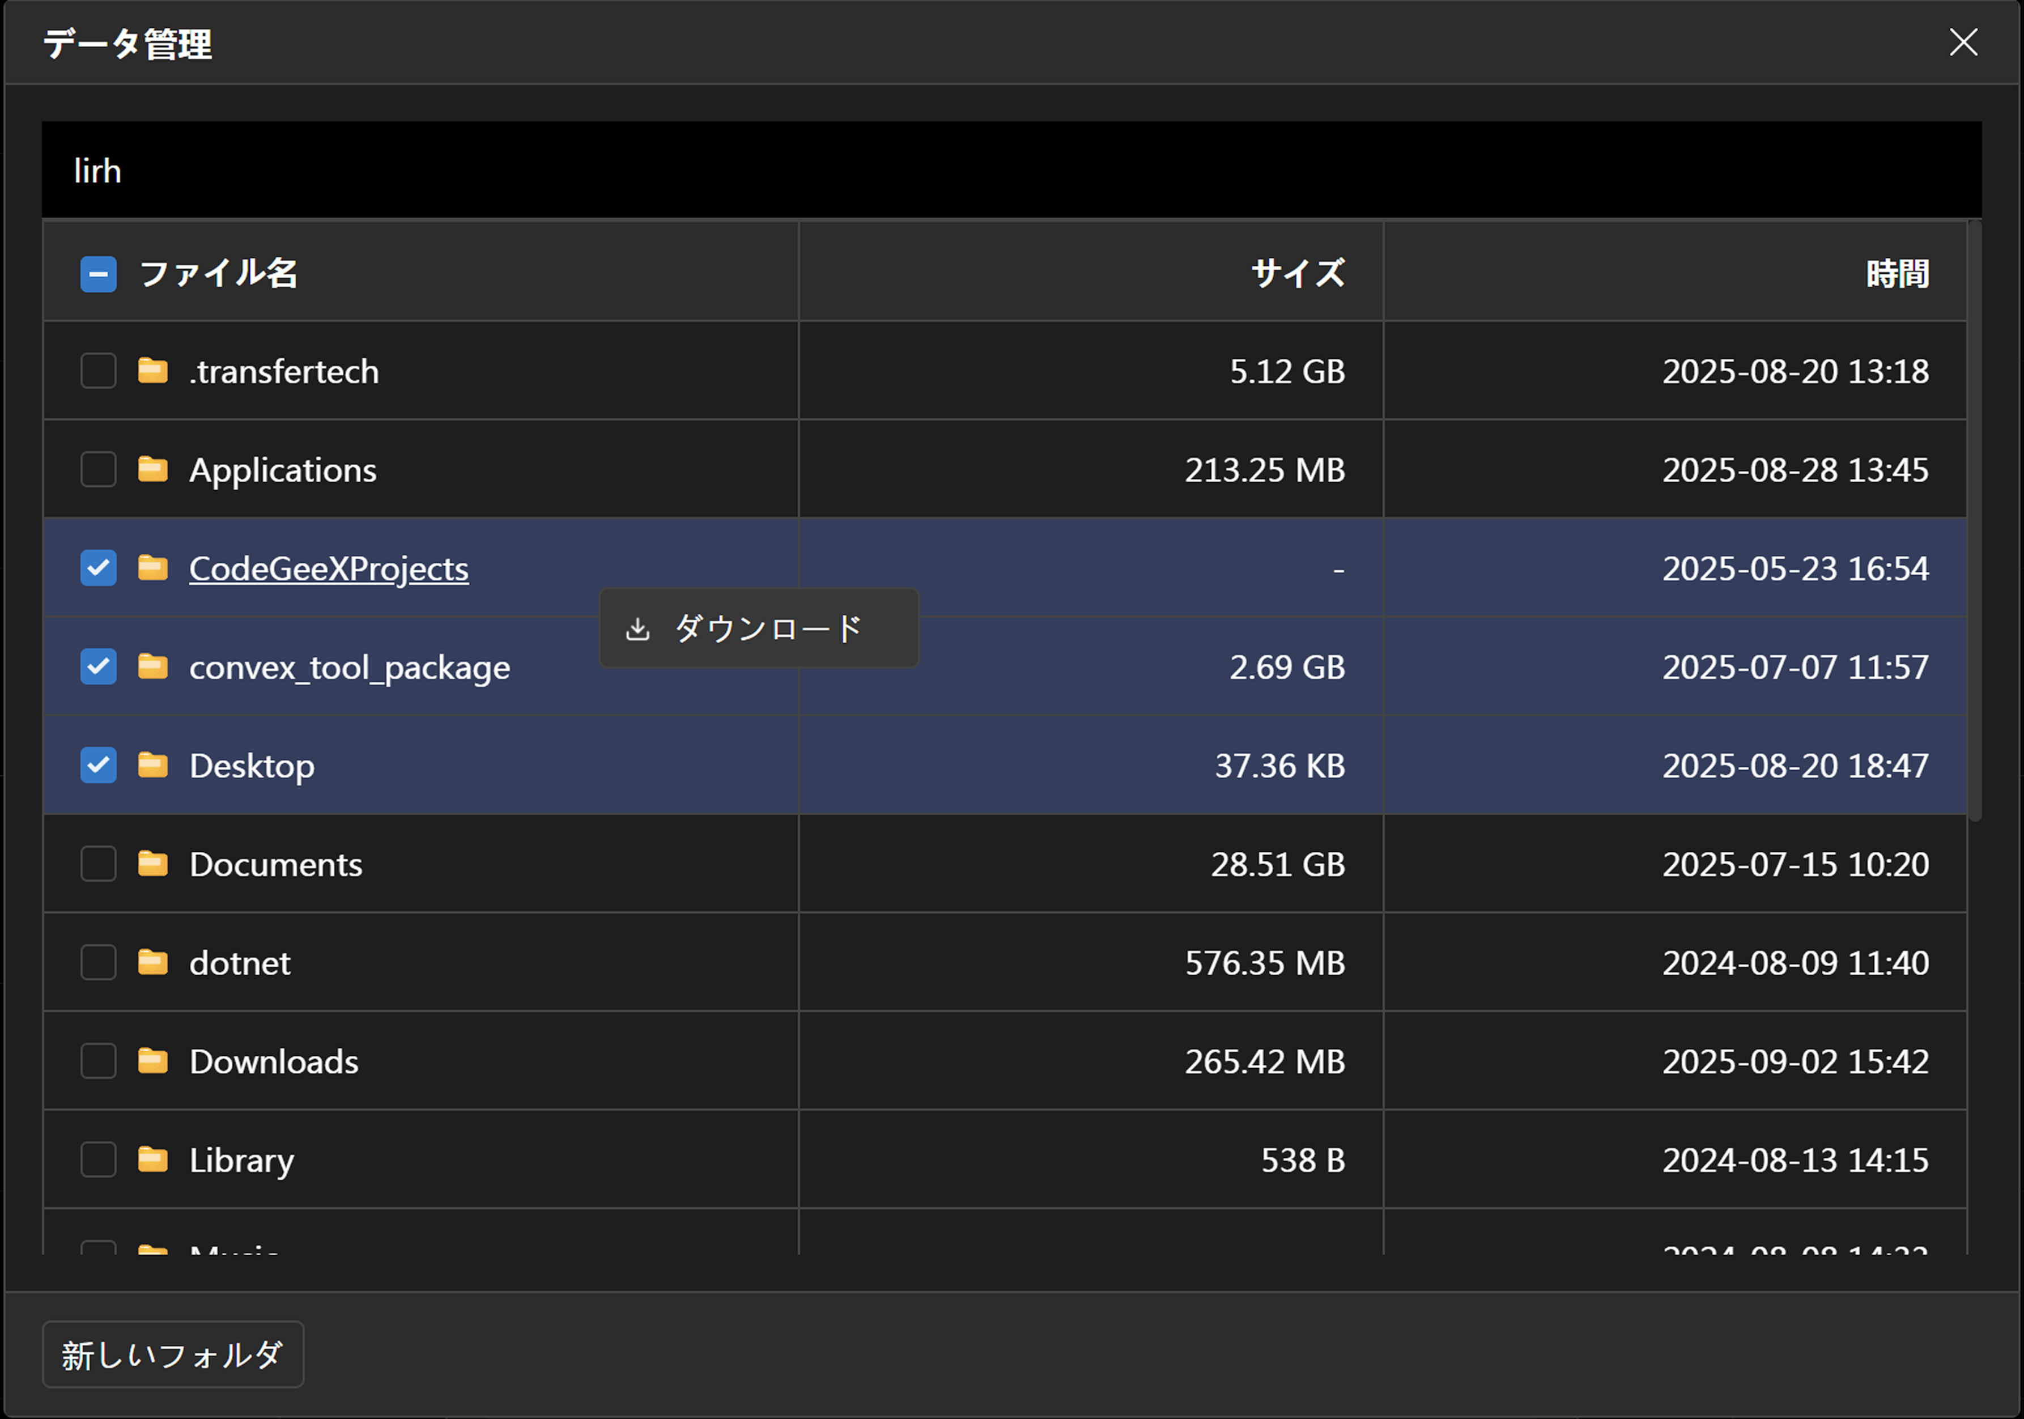
Task: Click the Applications folder icon
Action: (x=152, y=469)
